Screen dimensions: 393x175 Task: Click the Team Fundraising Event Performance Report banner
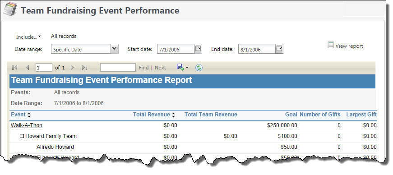[x=192, y=81]
